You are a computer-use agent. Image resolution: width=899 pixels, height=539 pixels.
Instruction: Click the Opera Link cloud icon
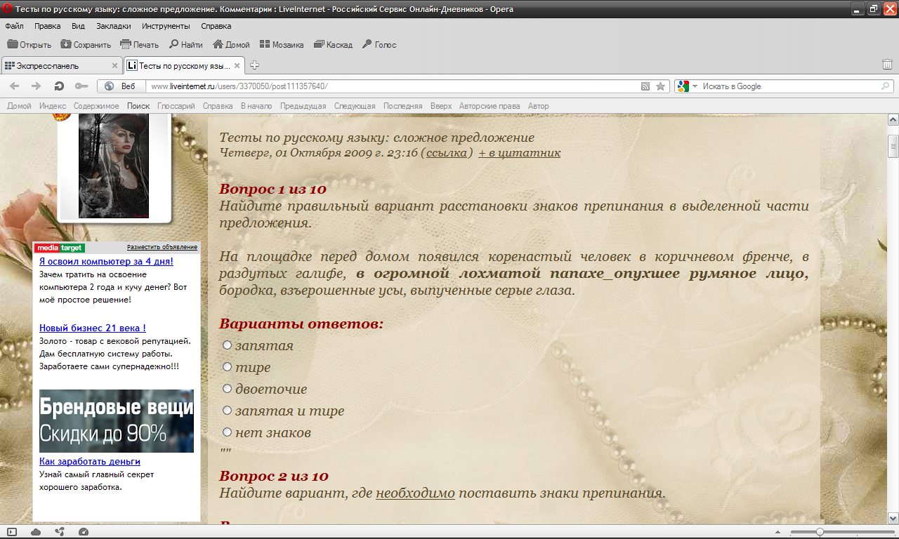pyautogui.click(x=36, y=532)
